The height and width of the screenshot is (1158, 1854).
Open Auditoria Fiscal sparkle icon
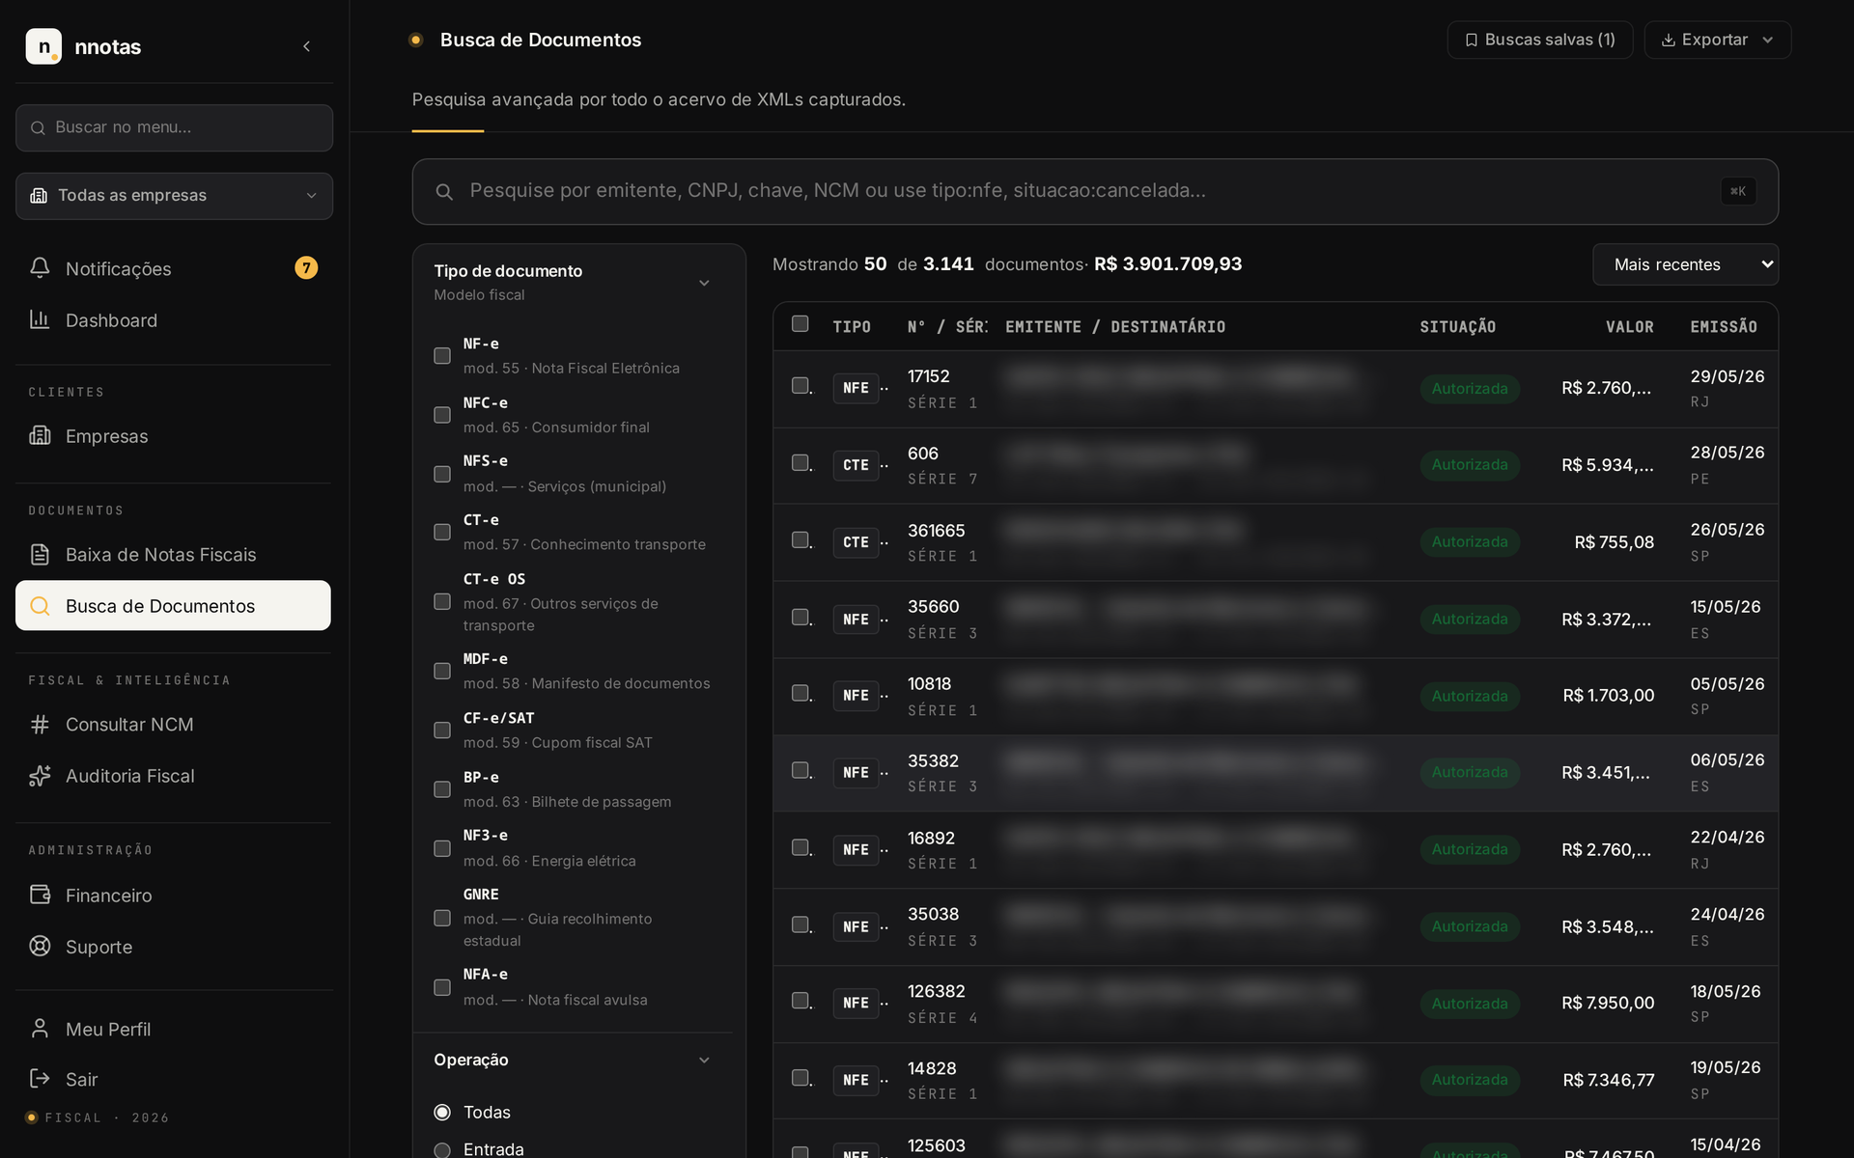(x=40, y=776)
